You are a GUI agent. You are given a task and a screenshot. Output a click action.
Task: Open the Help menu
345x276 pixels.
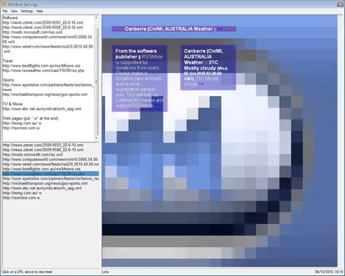point(39,11)
